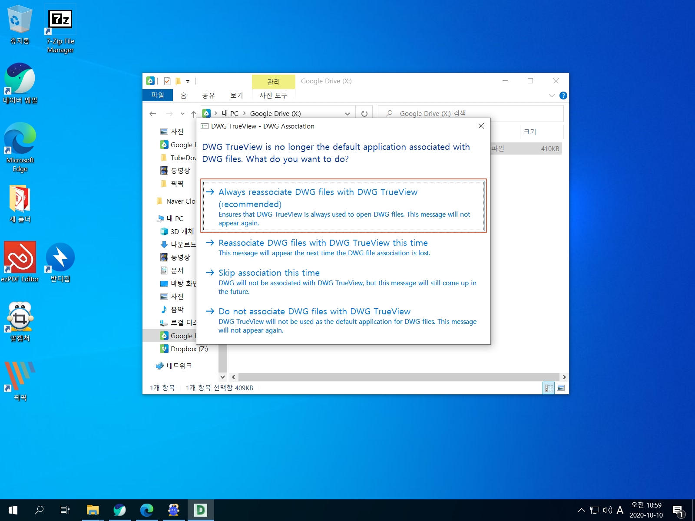Launch 반디집 desktop shortcut

coord(60,262)
